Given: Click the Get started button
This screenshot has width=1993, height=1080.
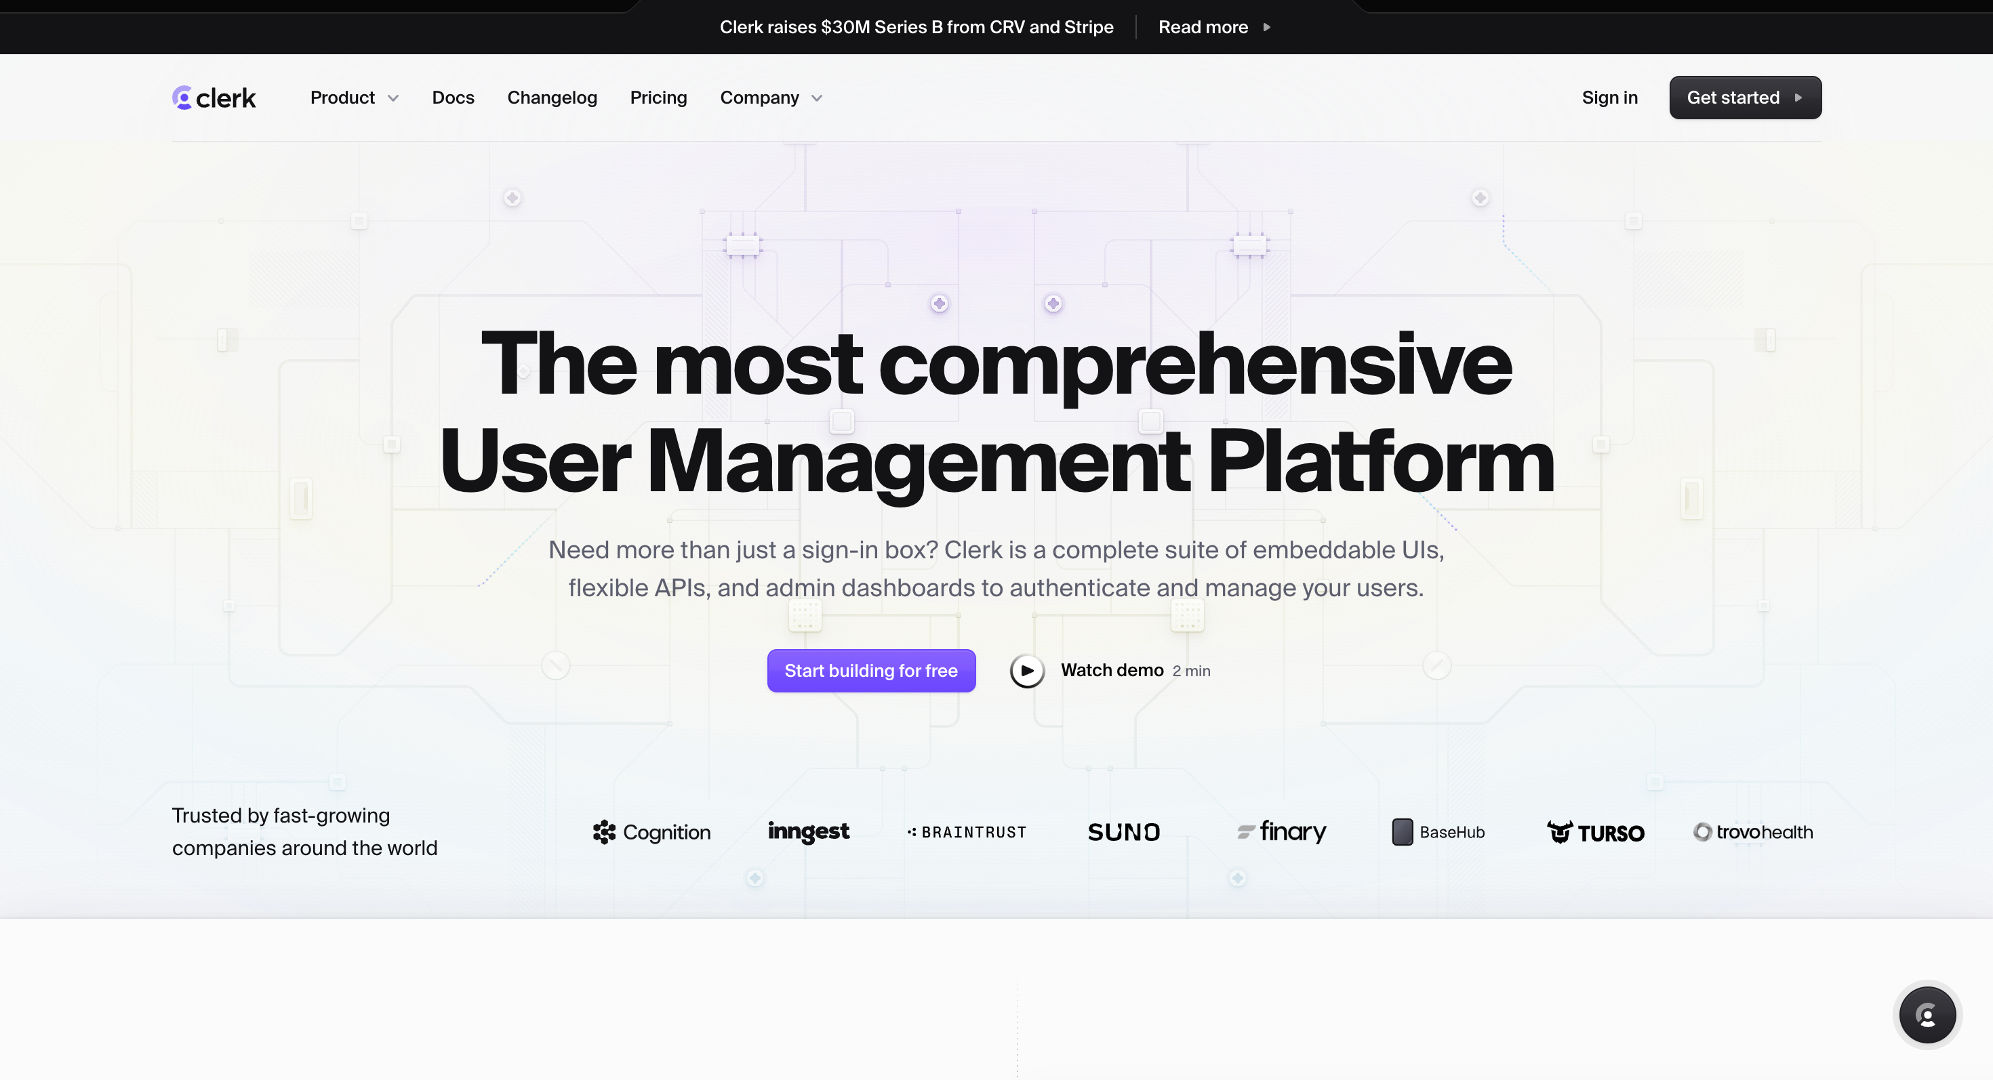Looking at the screenshot, I should [x=1745, y=98].
